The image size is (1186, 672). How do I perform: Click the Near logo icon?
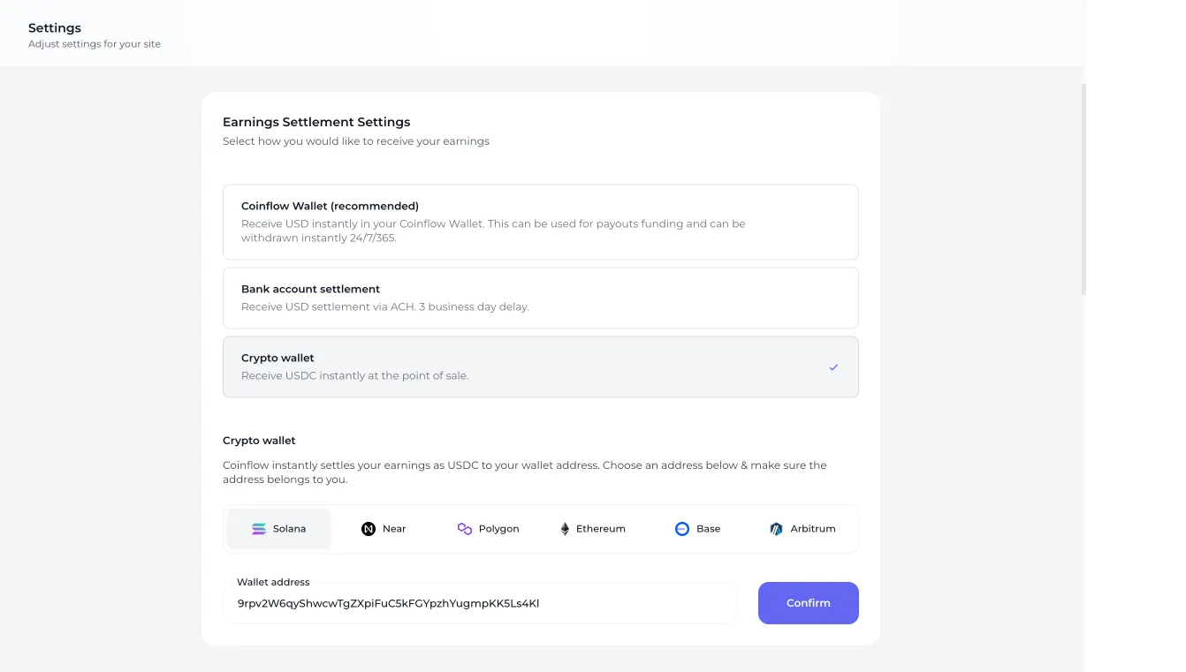(x=369, y=529)
